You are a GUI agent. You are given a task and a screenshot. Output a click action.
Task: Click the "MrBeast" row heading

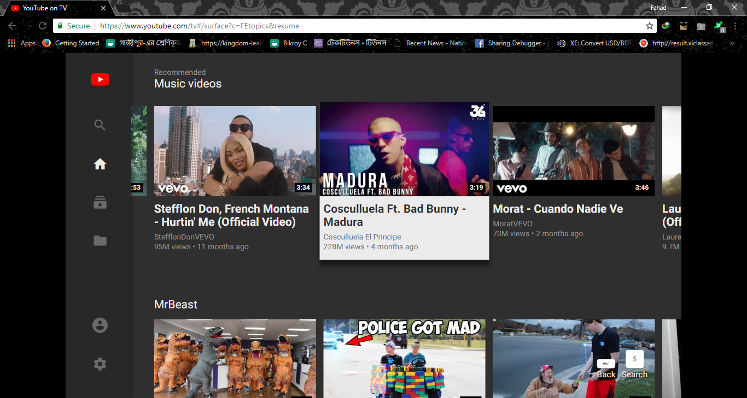pos(176,305)
